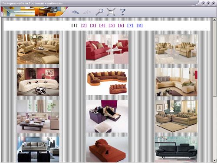Click the grayed forward arrow icon
Screen dimensions: 217x163
pyautogui.click(x=87, y=12)
